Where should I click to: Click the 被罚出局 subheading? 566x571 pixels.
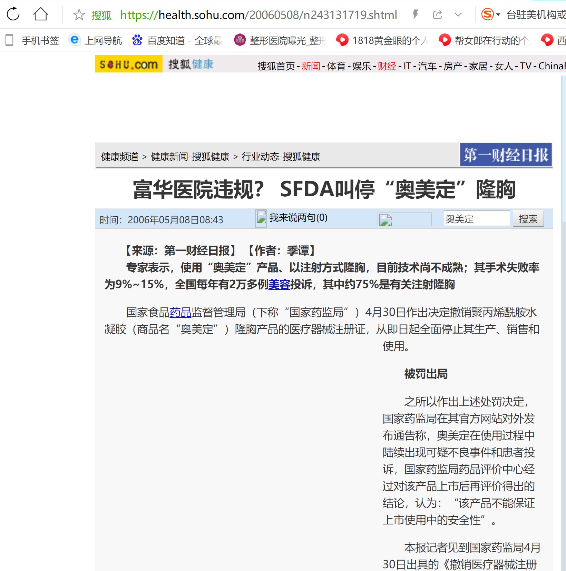426,374
